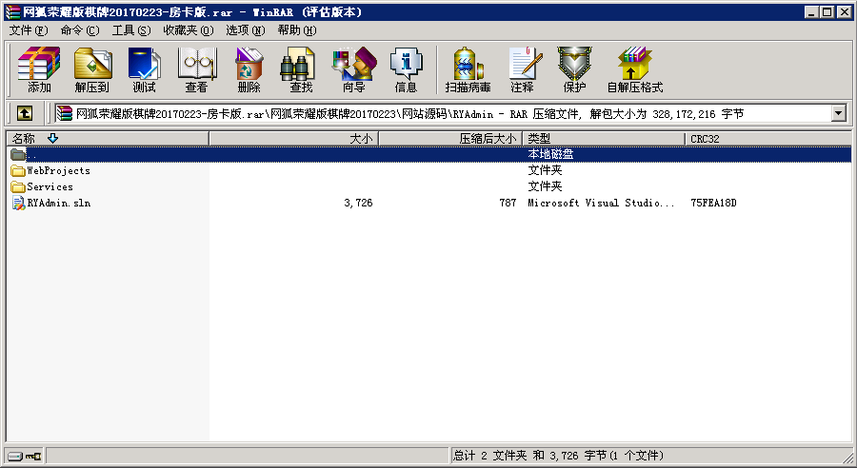Click the Protect (保护) archive icon
The height and width of the screenshot is (468, 857).
[x=574, y=69]
